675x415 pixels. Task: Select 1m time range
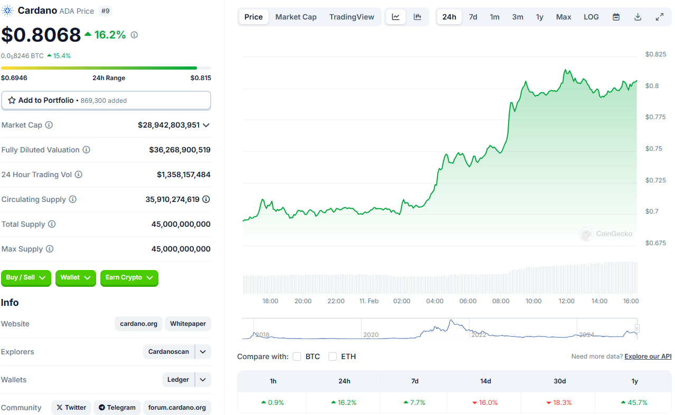pos(494,17)
